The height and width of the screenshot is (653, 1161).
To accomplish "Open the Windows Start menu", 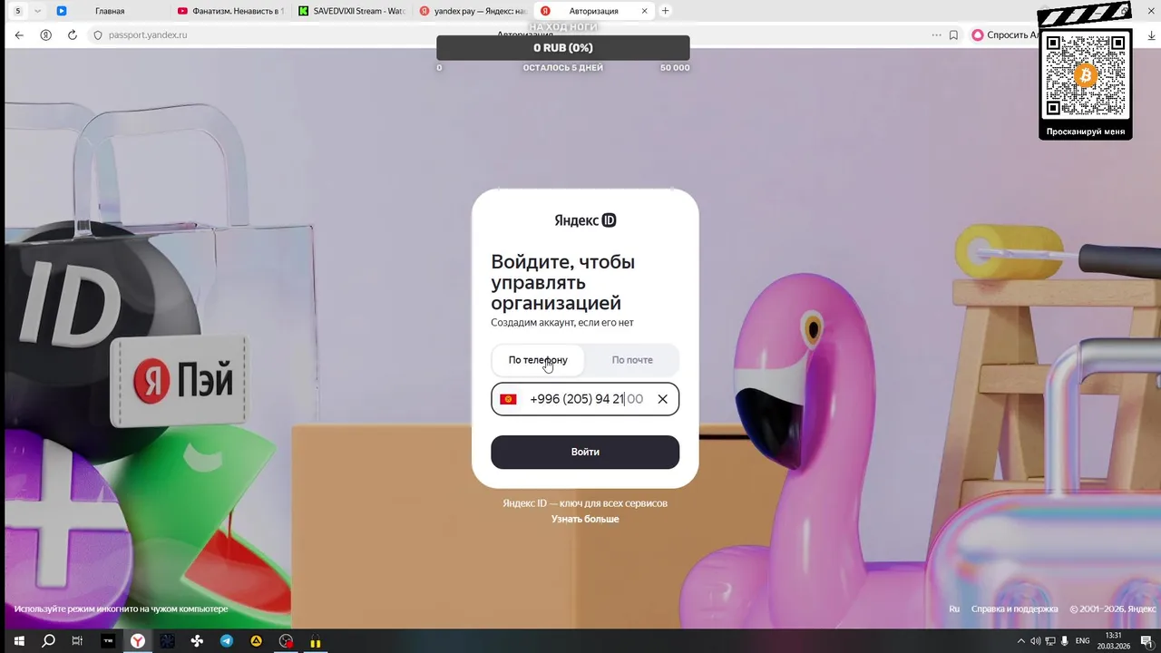I will point(18,641).
